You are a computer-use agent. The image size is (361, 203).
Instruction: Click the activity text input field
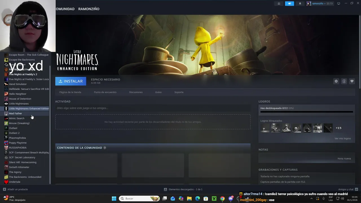point(153,108)
